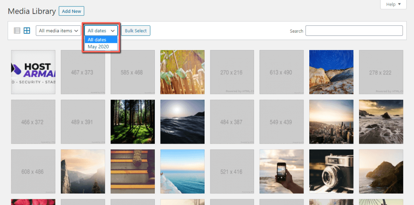The image size is (414, 205).
Task: Open the 466 x 372 placeholder image
Action: click(x=33, y=122)
